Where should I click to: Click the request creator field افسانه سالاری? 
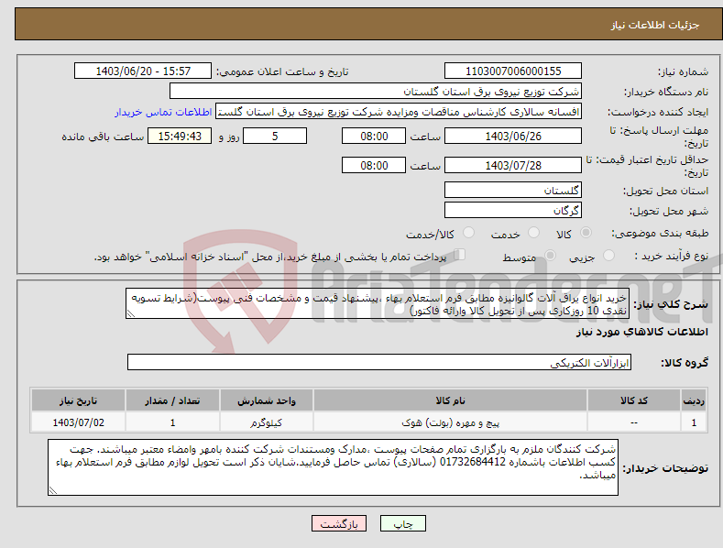click(399, 112)
